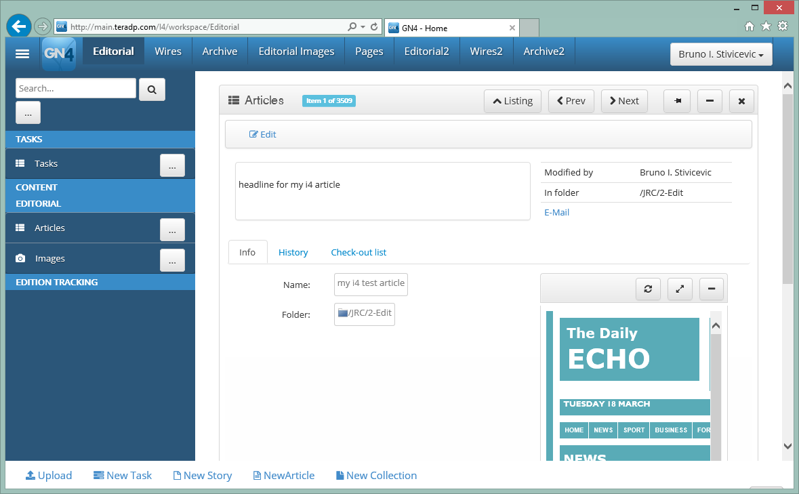Click the sidebar Search field

point(76,88)
